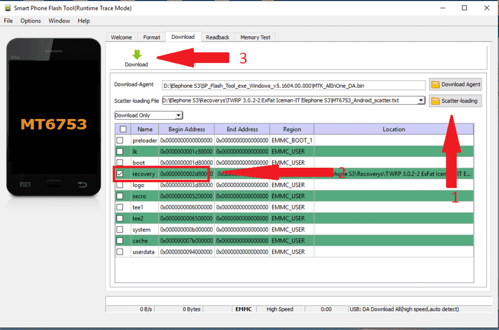Image resolution: width=499 pixels, height=330 pixels.
Task: Check the cache partition checkbox
Action: [x=120, y=240]
